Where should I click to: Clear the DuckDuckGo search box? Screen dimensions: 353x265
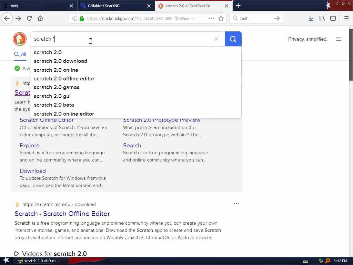point(216,39)
